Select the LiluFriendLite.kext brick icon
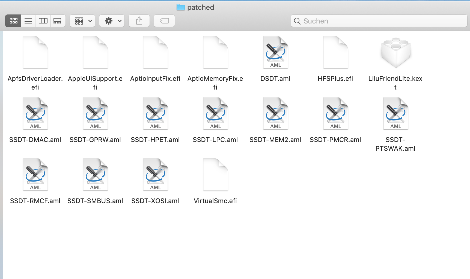This screenshot has height=279, width=470. pos(396,53)
